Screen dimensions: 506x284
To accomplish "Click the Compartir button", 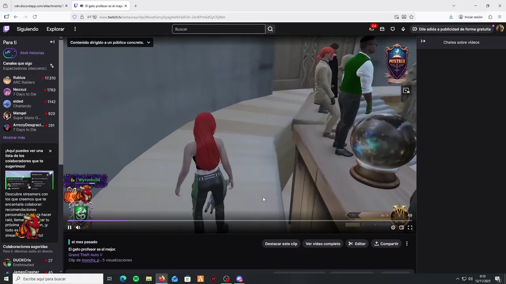I will click(x=386, y=244).
